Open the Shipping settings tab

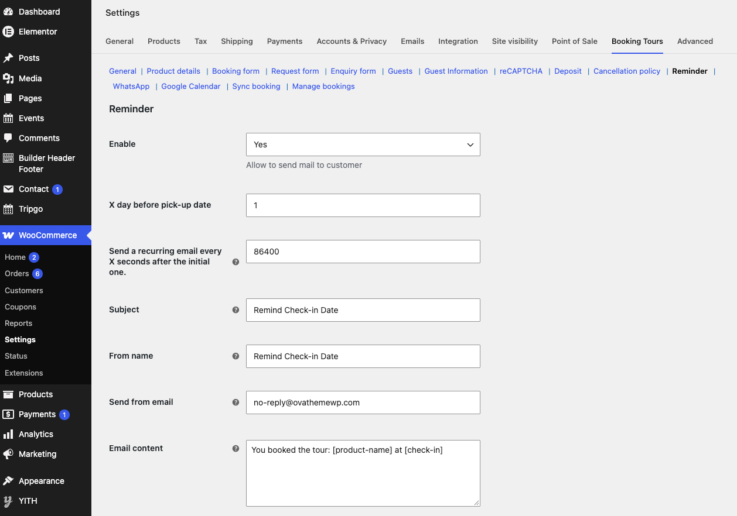point(237,42)
